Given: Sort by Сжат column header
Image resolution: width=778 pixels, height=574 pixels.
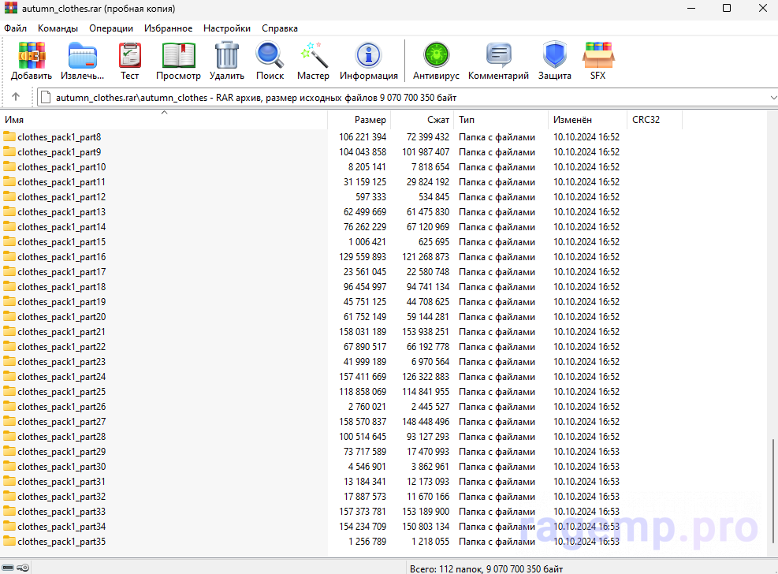Looking at the screenshot, I should click(x=423, y=120).
